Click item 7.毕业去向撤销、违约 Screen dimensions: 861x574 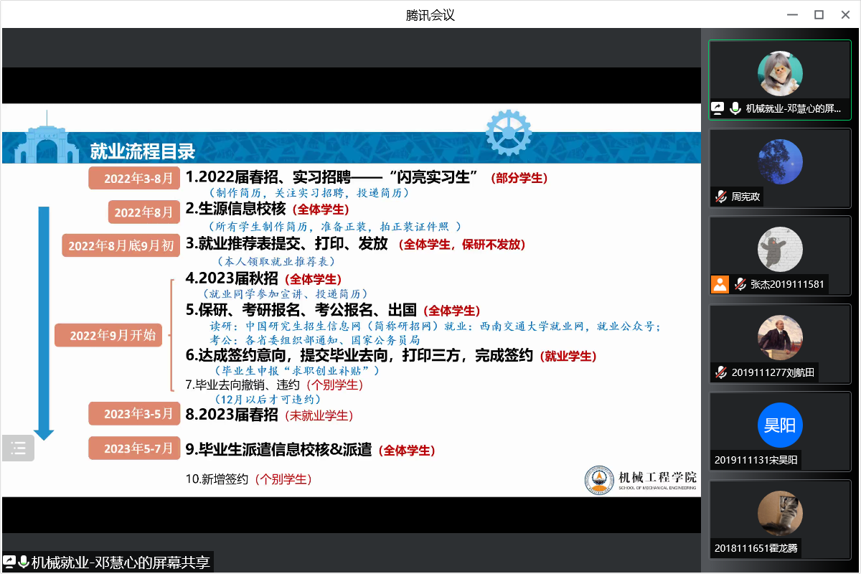244,385
